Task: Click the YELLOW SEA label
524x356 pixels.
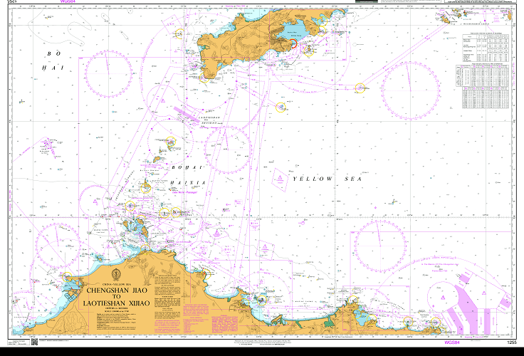Action: pos(327,179)
